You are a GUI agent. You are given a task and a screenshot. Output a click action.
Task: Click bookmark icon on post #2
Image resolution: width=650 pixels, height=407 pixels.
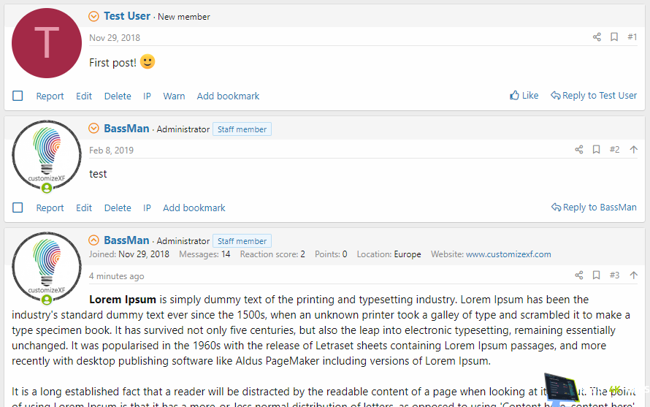click(596, 150)
